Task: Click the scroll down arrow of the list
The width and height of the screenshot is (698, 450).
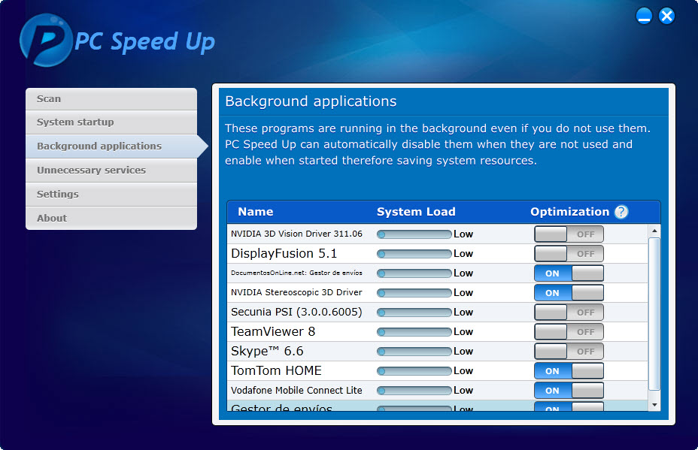Action: point(654,405)
